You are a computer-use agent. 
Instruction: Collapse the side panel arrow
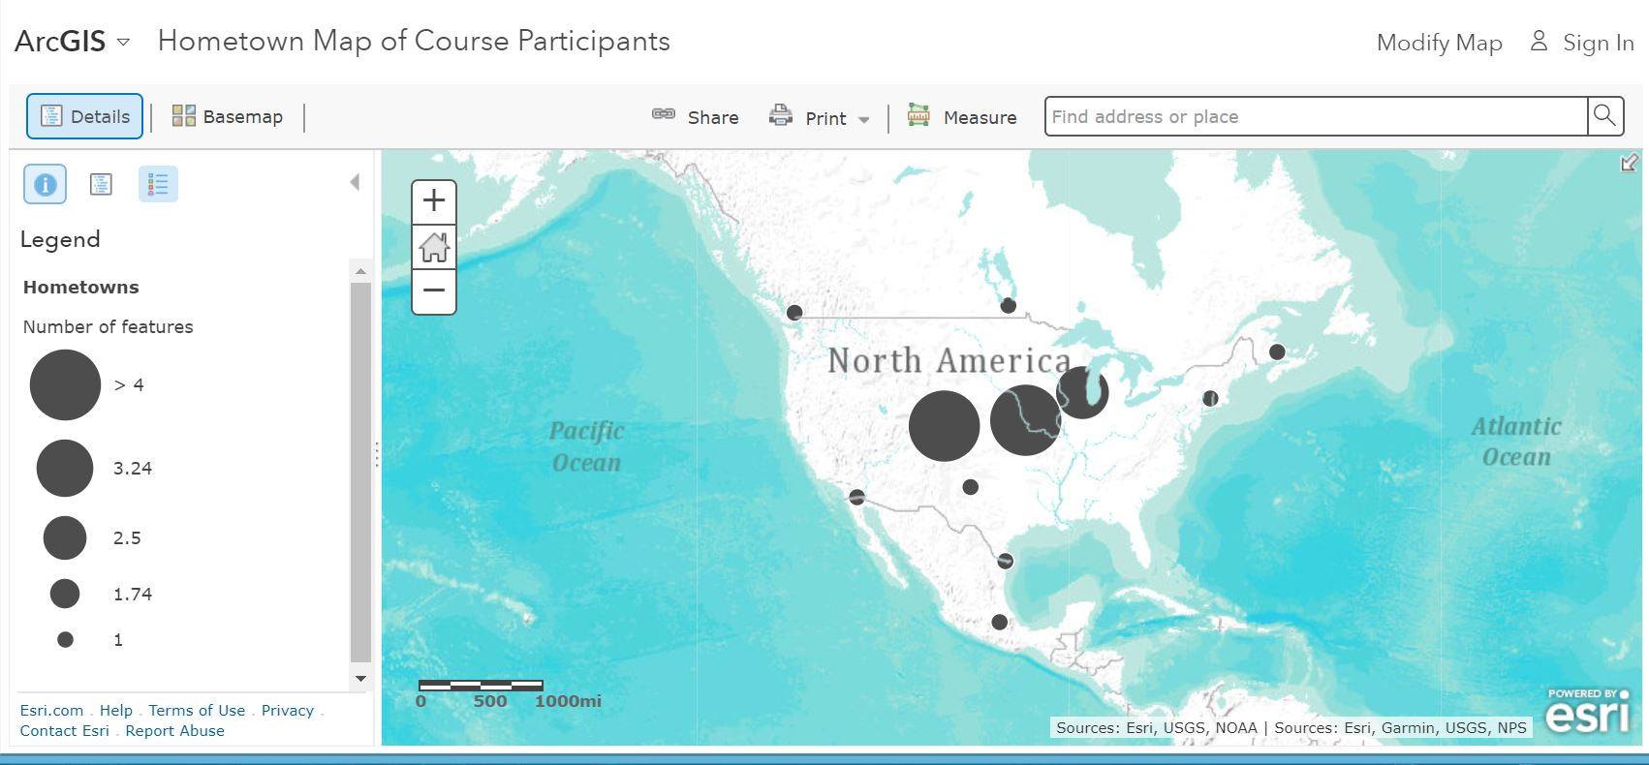[x=355, y=182]
